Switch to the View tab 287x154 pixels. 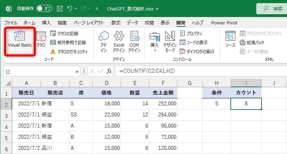click(165, 23)
